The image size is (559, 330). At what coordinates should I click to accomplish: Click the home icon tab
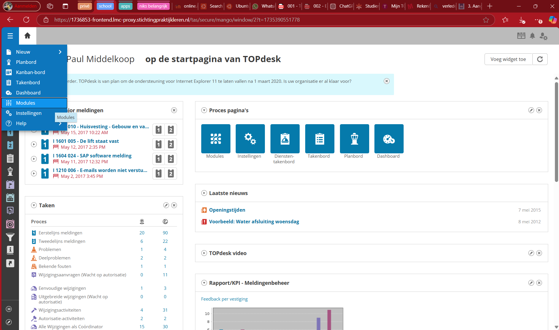tap(27, 36)
